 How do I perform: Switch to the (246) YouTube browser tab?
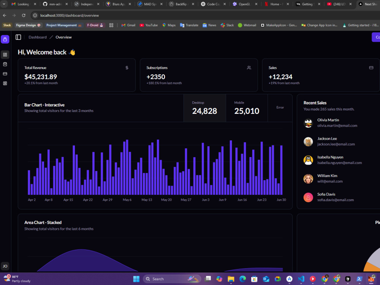pyautogui.click(x=339, y=4)
